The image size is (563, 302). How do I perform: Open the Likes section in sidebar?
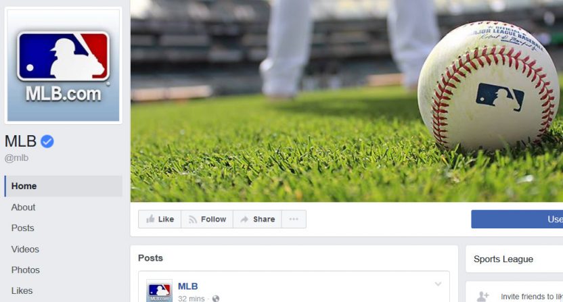coord(22,291)
